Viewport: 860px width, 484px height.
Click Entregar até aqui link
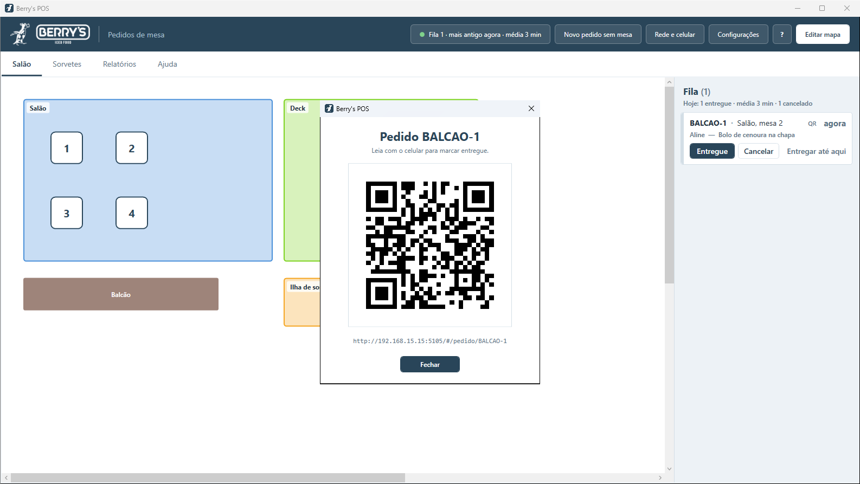pos(816,151)
